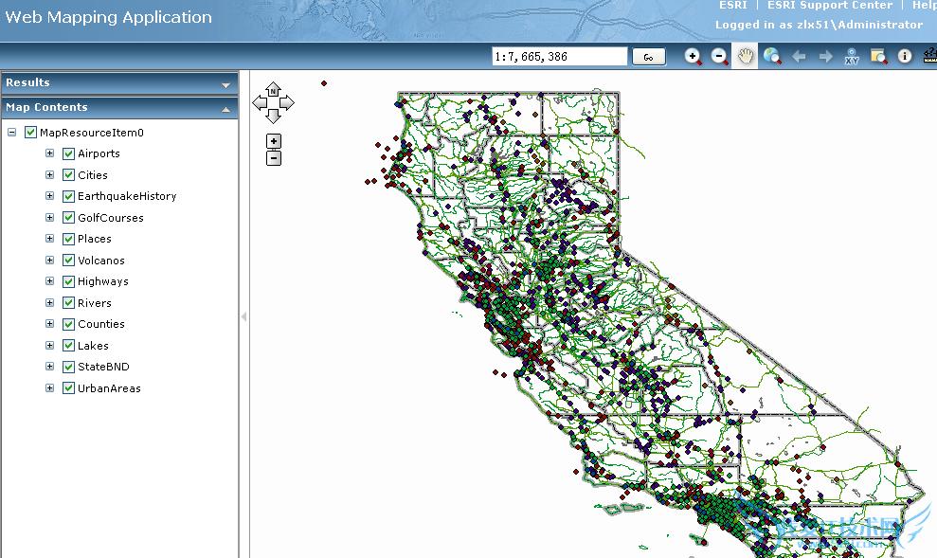This screenshot has height=558, width=937.
Task: Expand the StateBND layer node
Action: tap(49, 367)
